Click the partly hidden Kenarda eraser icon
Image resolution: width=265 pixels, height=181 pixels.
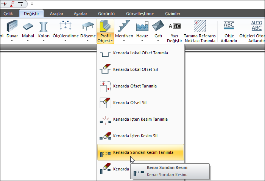[x=106, y=168]
